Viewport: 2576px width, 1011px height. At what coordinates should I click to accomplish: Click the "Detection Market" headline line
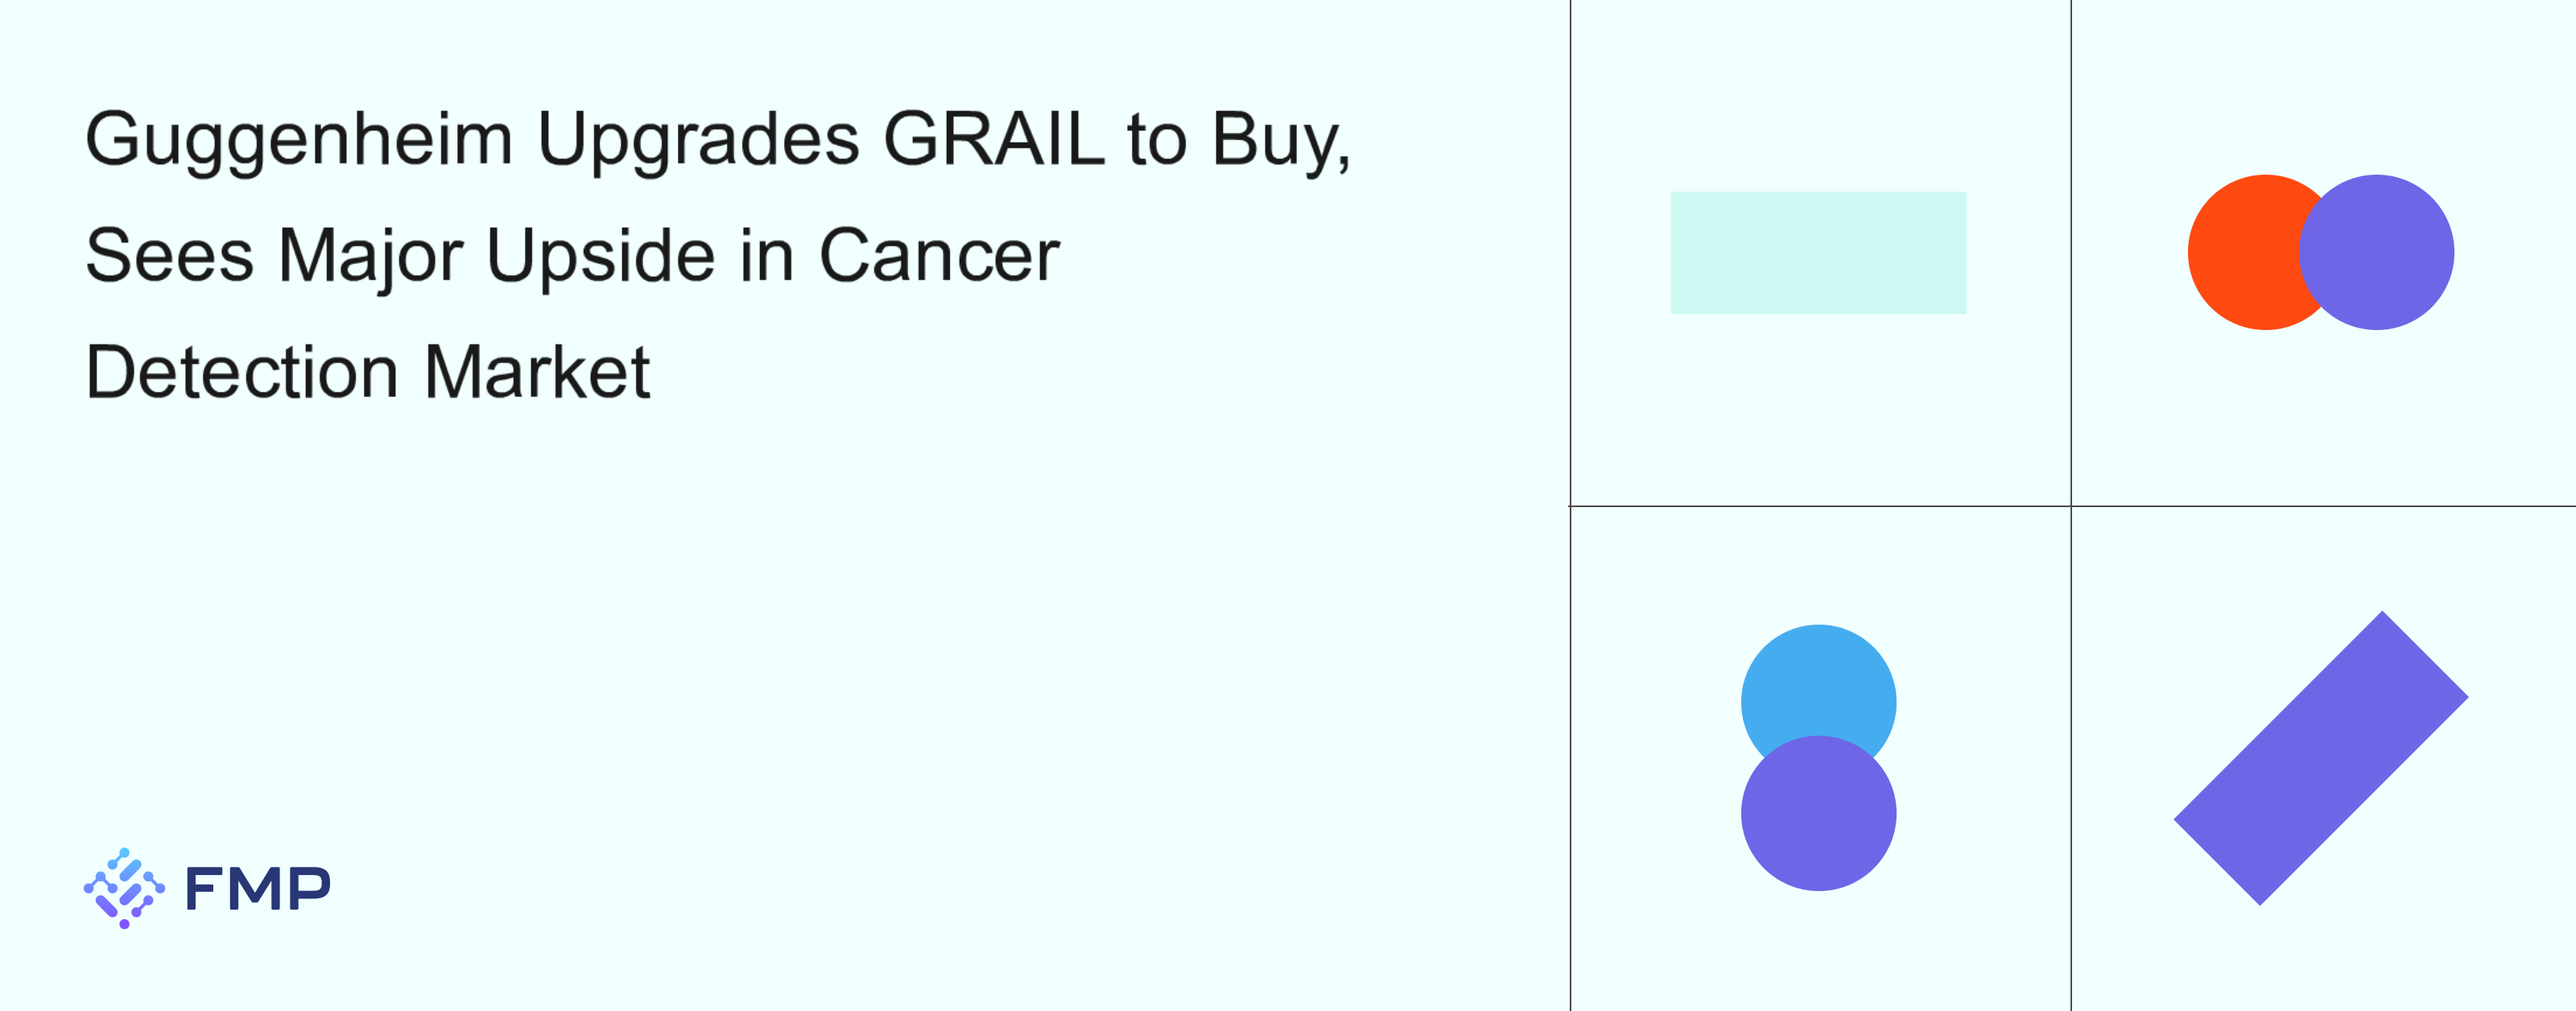[368, 372]
